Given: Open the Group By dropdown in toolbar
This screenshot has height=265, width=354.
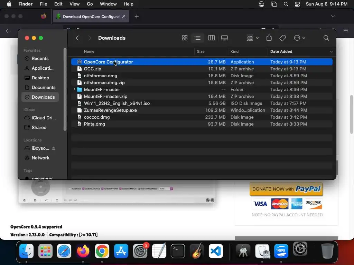Looking at the screenshot, I should (252, 38).
